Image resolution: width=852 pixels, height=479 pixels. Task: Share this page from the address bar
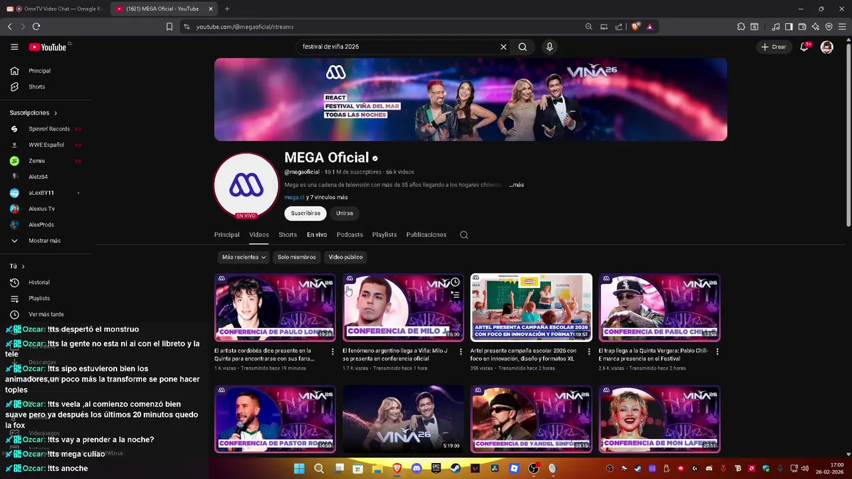pyautogui.click(x=619, y=27)
